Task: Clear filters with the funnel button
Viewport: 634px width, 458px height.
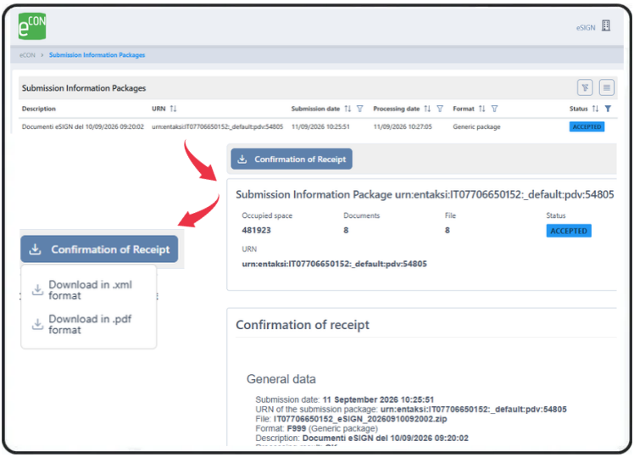Action: (585, 87)
